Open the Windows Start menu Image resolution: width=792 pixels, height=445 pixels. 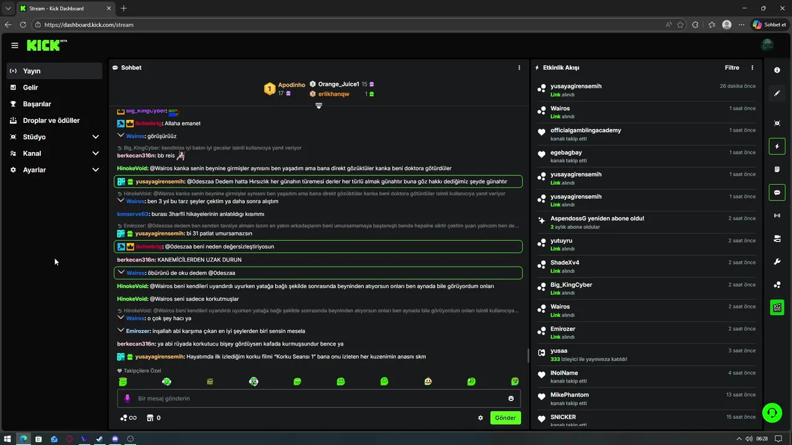pos(8,439)
